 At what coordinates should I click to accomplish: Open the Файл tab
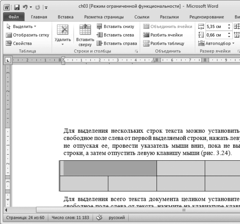(14, 17)
